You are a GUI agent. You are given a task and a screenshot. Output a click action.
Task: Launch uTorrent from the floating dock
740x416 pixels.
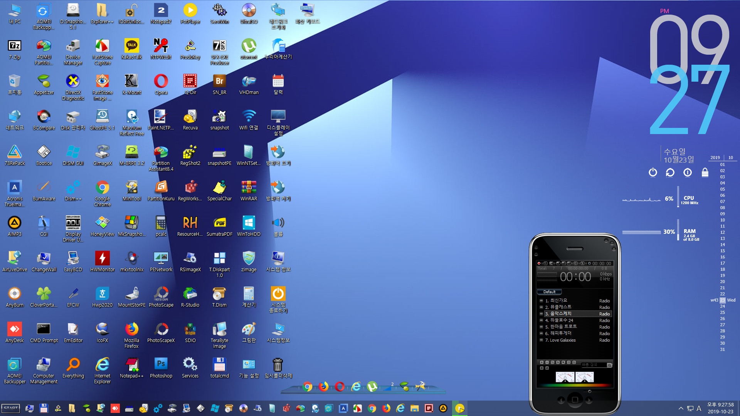pos(372,386)
